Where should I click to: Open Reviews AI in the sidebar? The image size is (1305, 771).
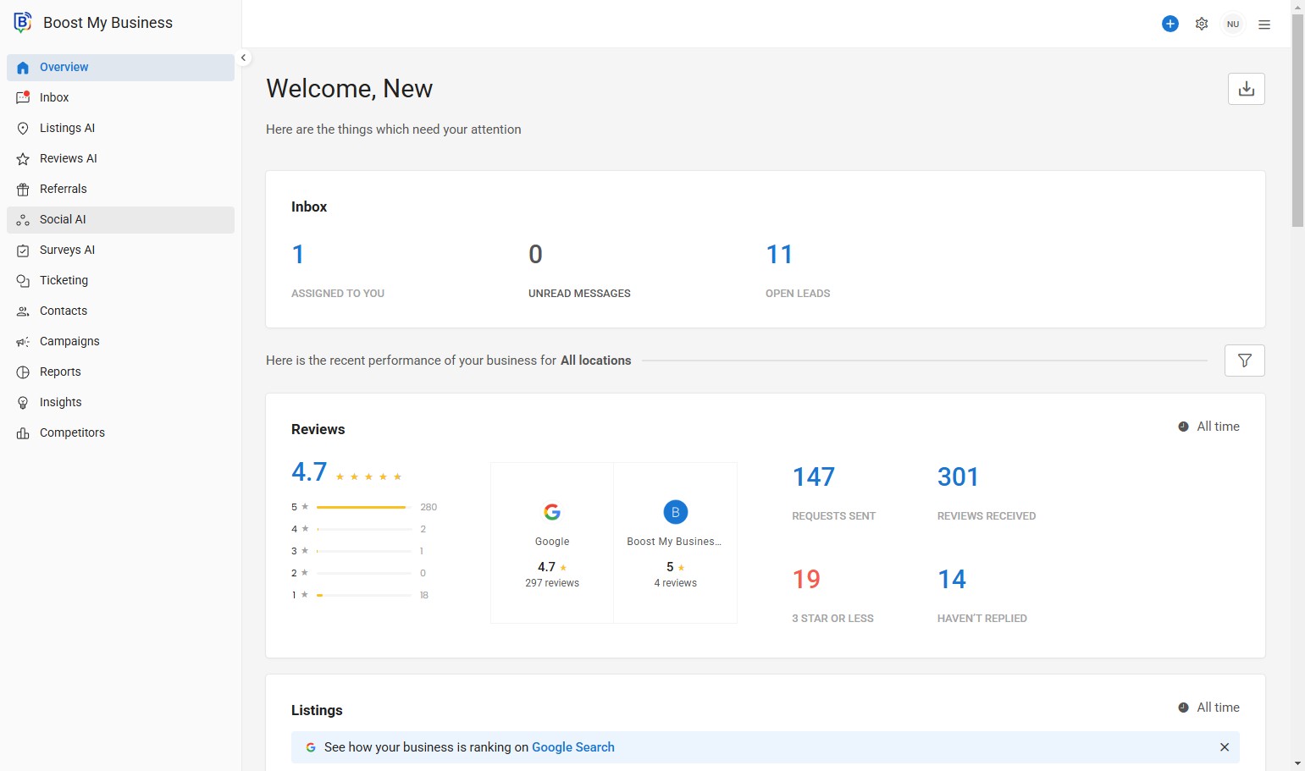point(68,158)
